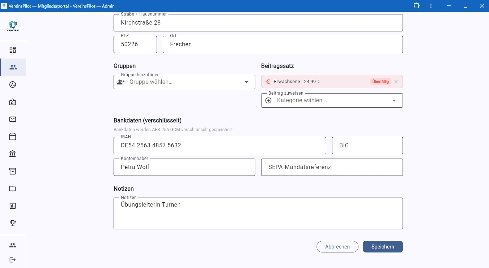
Task: Click into the SEPA-Mandatsreferenz field
Action: click(x=332, y=167)
